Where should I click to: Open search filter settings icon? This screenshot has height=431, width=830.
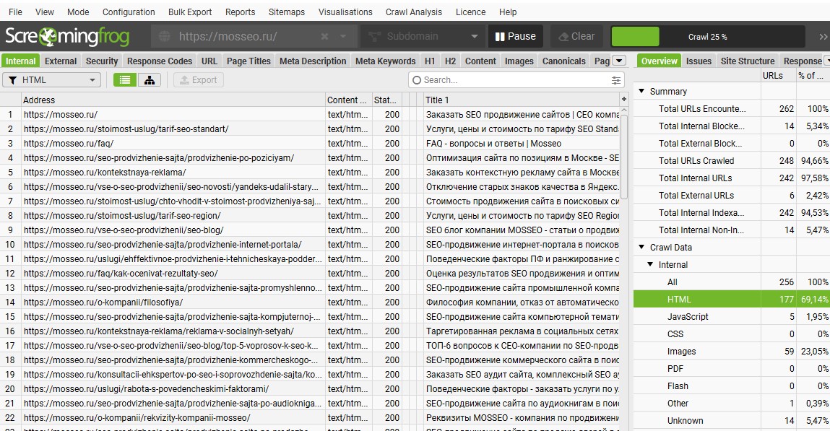[x=616, y=80]
